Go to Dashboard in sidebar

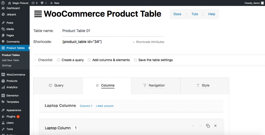(13, 8)
